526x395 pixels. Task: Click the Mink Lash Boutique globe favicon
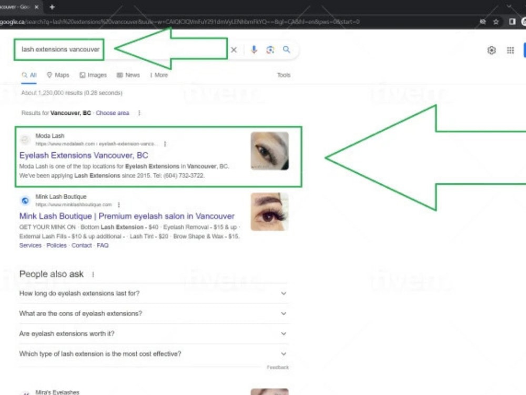[25, 201]
